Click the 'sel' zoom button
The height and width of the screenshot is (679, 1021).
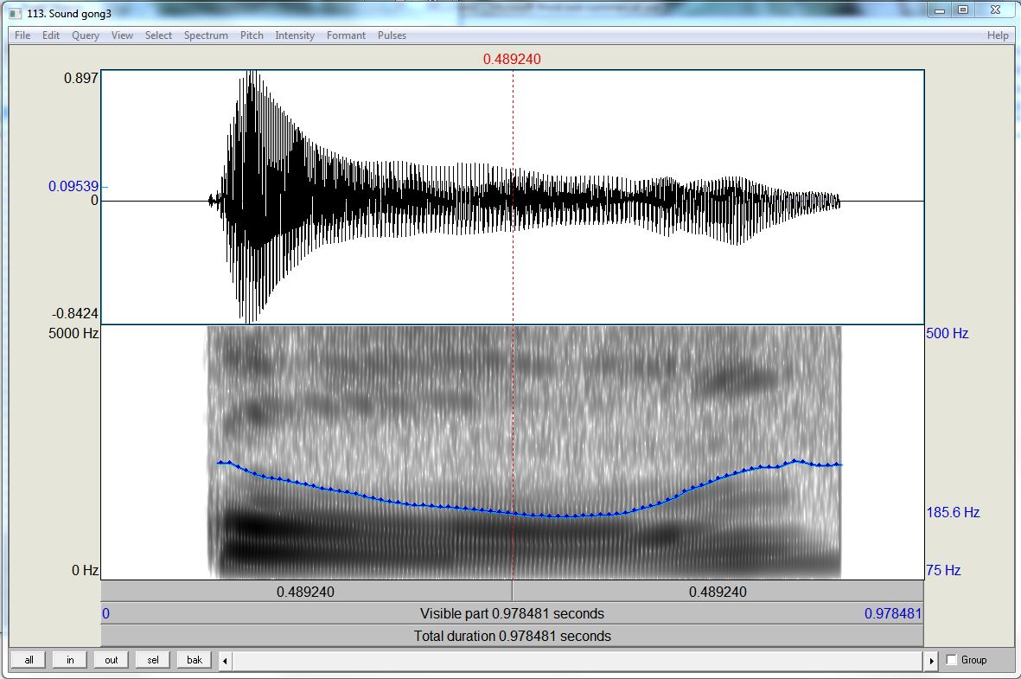tap(152, 659)
